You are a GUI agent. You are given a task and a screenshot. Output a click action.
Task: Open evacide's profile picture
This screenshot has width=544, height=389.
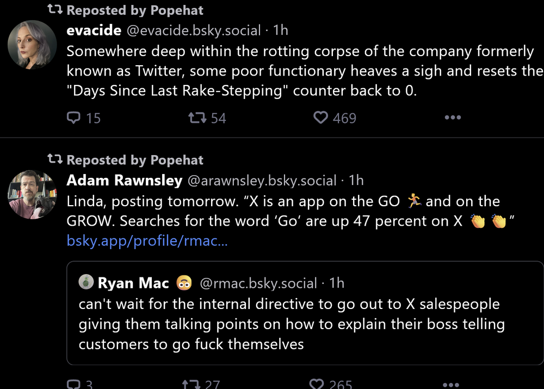[32, 45]
